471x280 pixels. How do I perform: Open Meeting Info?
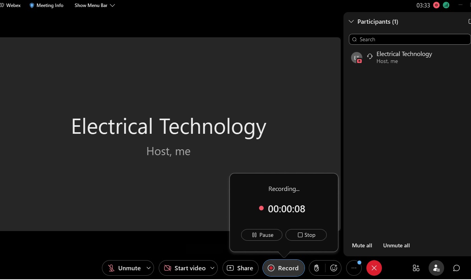point(46,5)
